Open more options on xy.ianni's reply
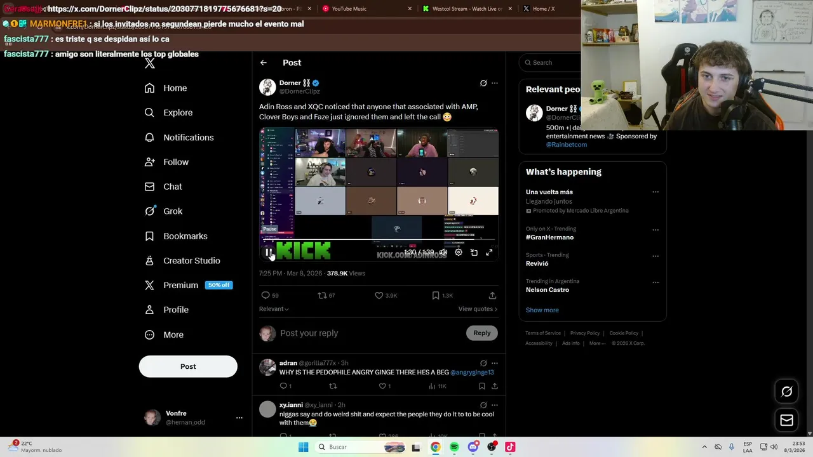 click(x=495, y=405)
